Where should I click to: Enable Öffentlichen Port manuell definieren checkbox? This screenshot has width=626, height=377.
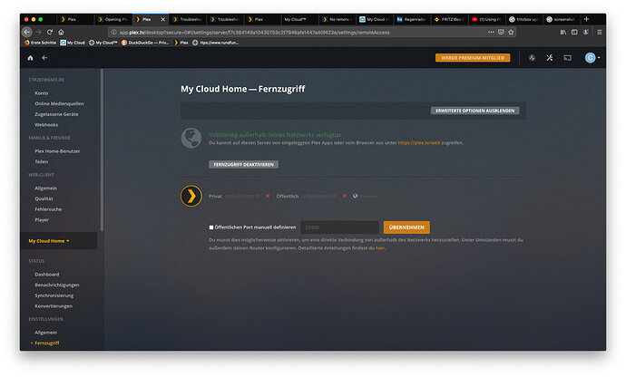click(x=211, y=227)
